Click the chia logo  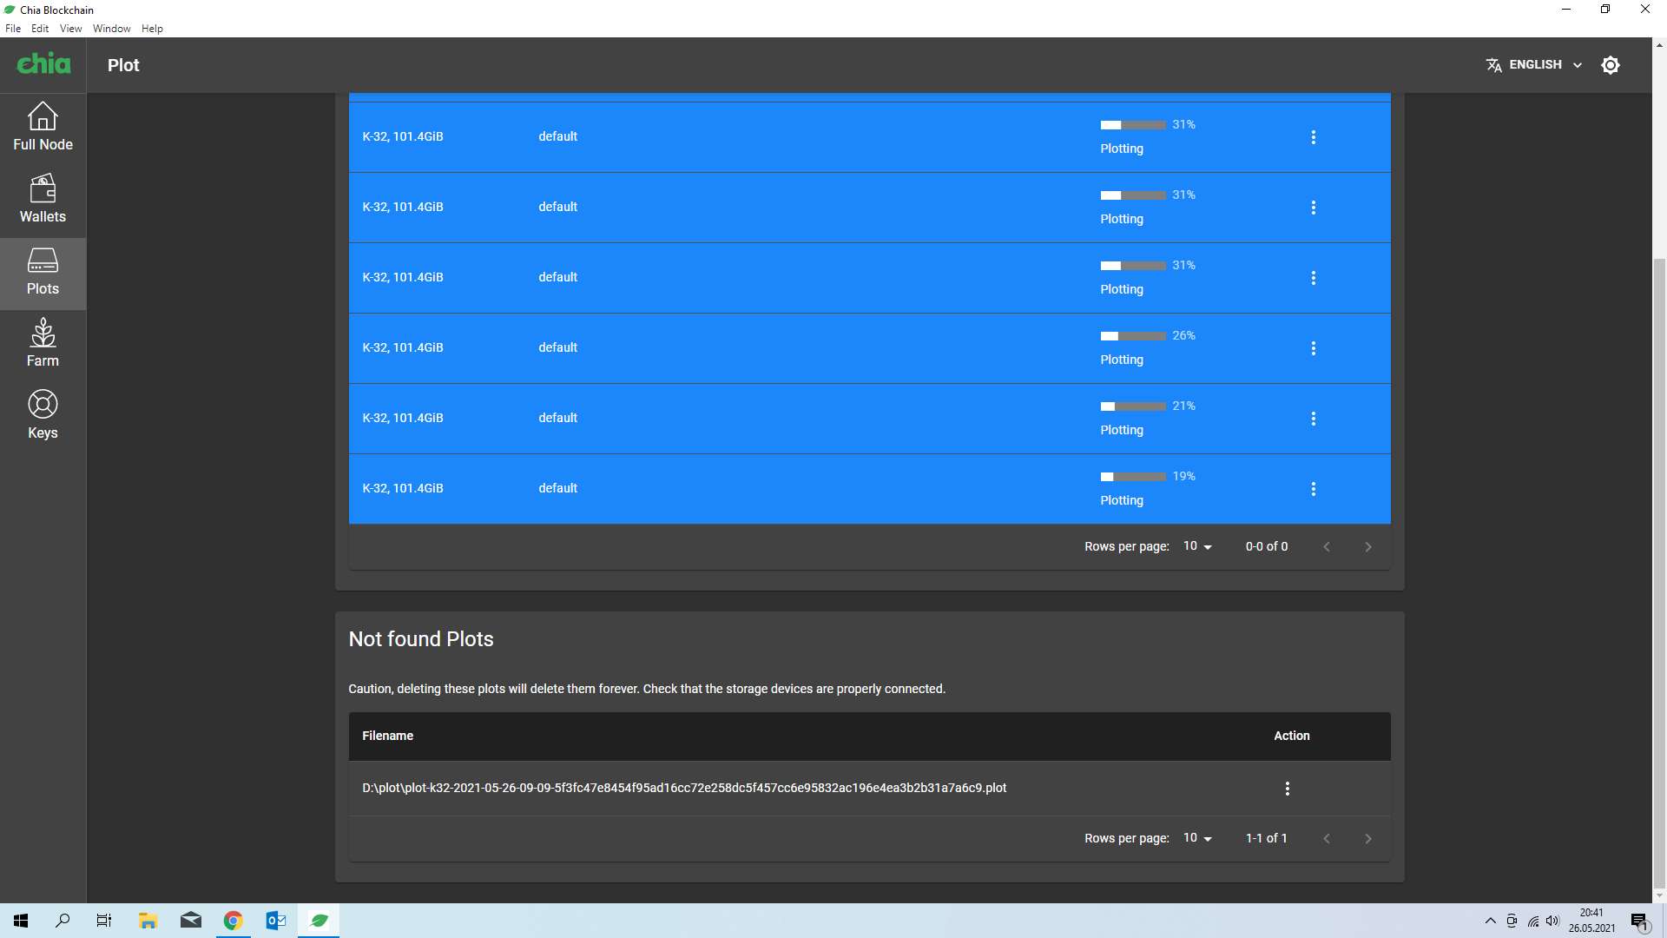[x=43, y=64]
